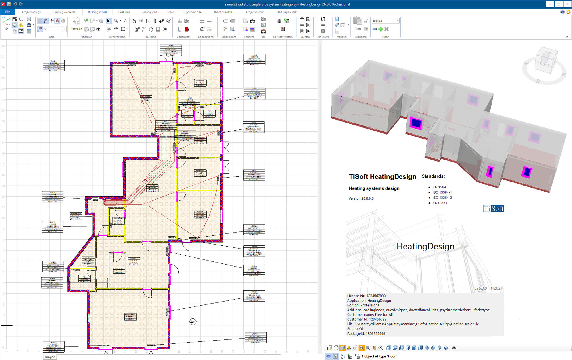
Task: Select the wireframe cube view mode
Action: (330, 348)
